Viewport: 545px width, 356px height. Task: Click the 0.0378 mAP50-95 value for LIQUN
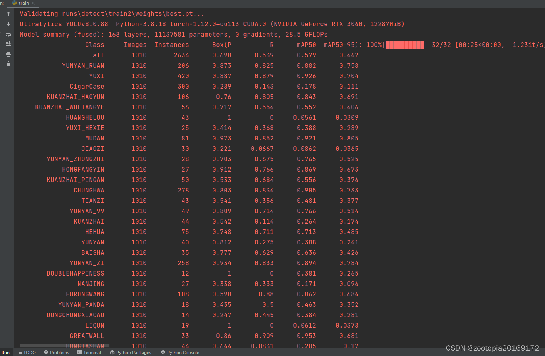pos(347,326)
